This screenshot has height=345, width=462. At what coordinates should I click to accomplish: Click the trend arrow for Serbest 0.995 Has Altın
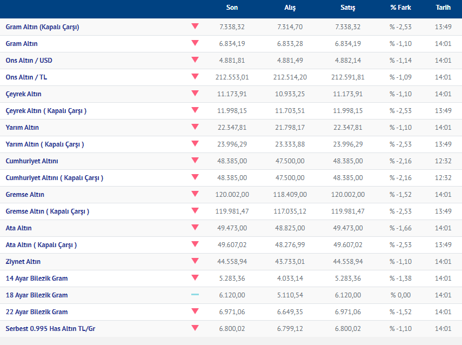pos(195,328)
